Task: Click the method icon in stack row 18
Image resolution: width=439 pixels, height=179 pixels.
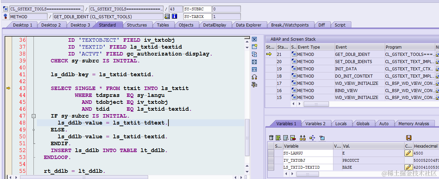Action: [x=294, y=76]
